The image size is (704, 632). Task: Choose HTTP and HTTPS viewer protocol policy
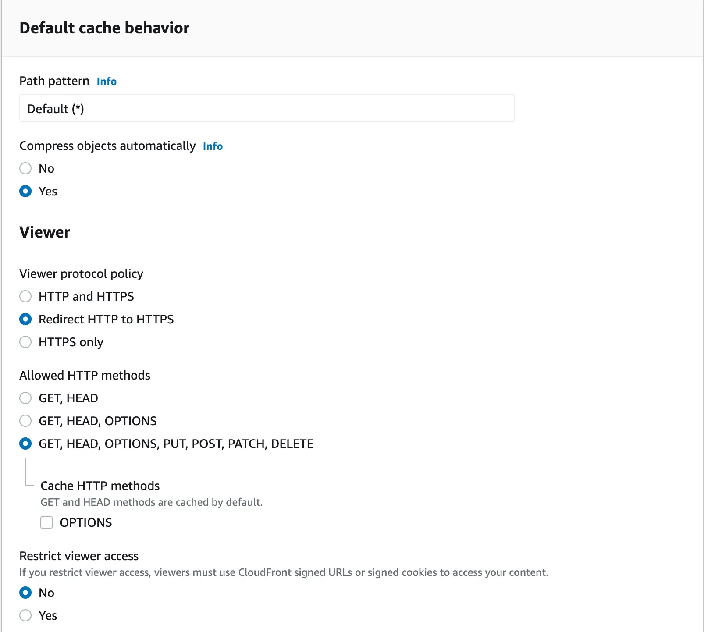(x=26, y=296)
